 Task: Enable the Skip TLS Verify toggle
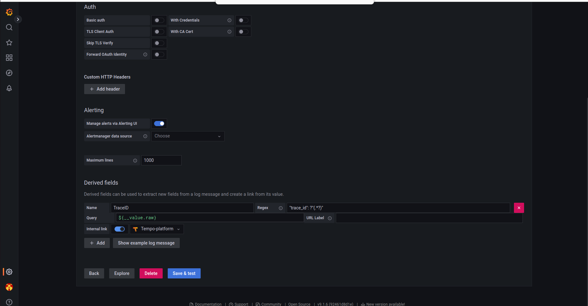pyautogui.click(x=159, y=43)
